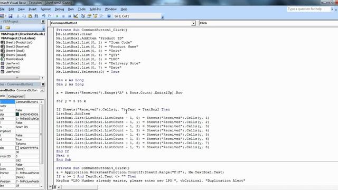Click the blue Help question icon
This screenshot has height=190, width=338.
pyautogui.click(x=109, y=16)
